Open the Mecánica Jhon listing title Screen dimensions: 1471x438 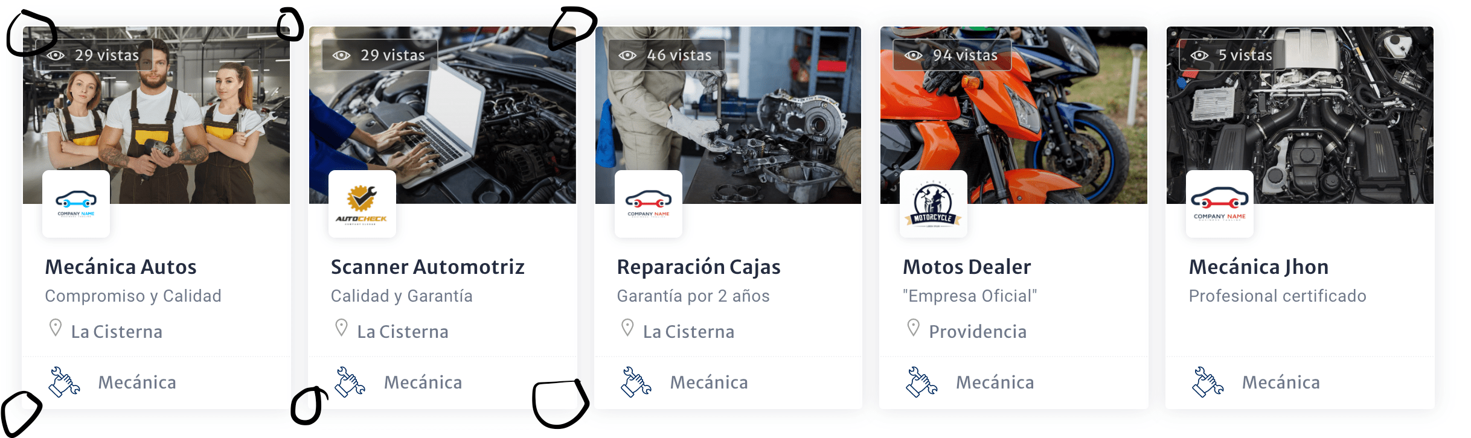[1258, 267]
